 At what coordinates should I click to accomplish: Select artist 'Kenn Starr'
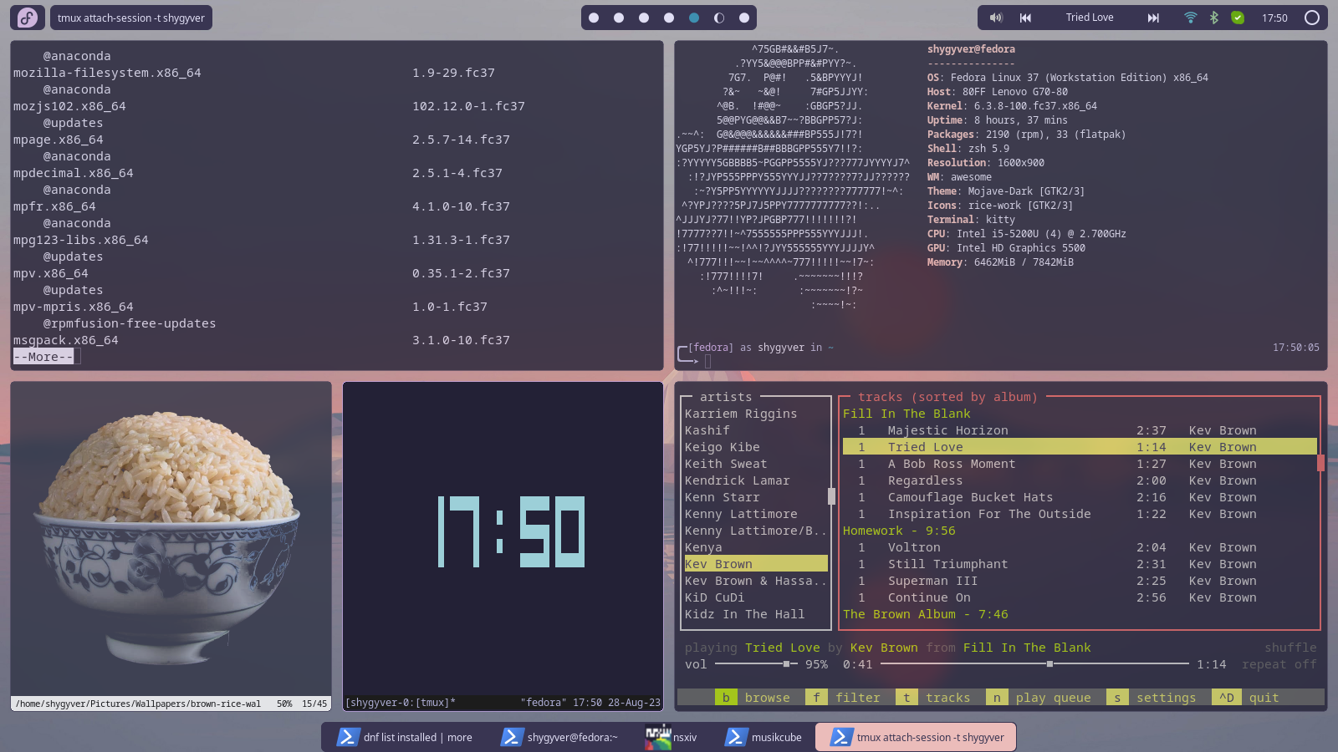723,497
